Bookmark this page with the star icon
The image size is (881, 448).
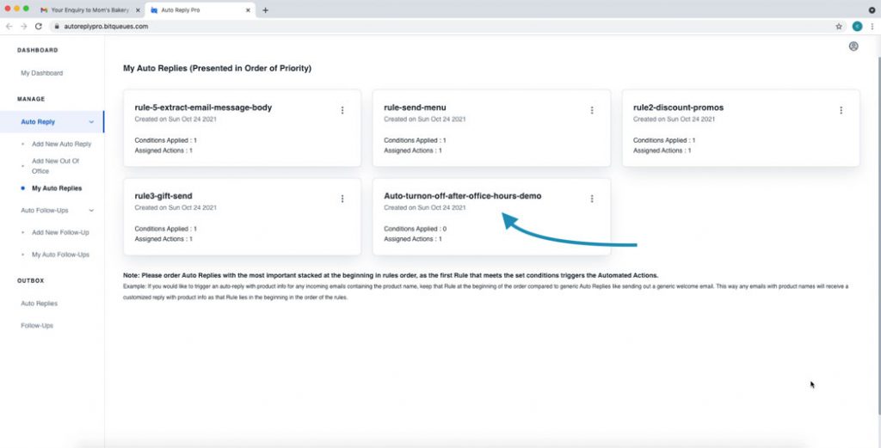point(839,27)
